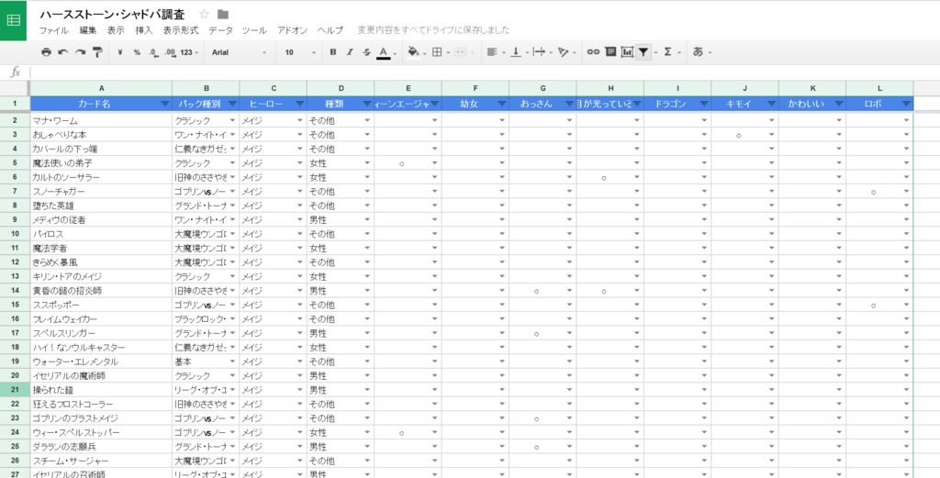
Task: Open the アドオン menu
Action: coord(293,30)
